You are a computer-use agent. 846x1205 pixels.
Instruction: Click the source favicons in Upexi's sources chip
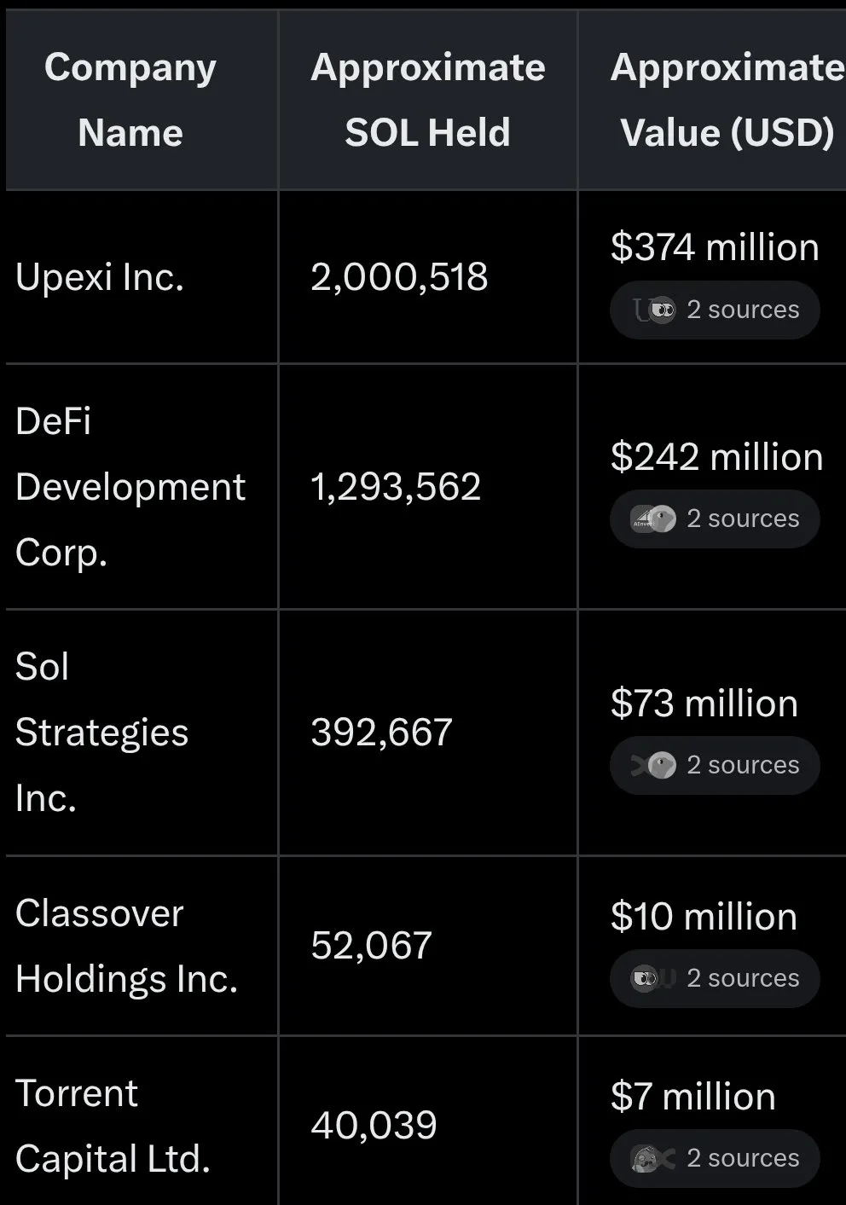654,310
